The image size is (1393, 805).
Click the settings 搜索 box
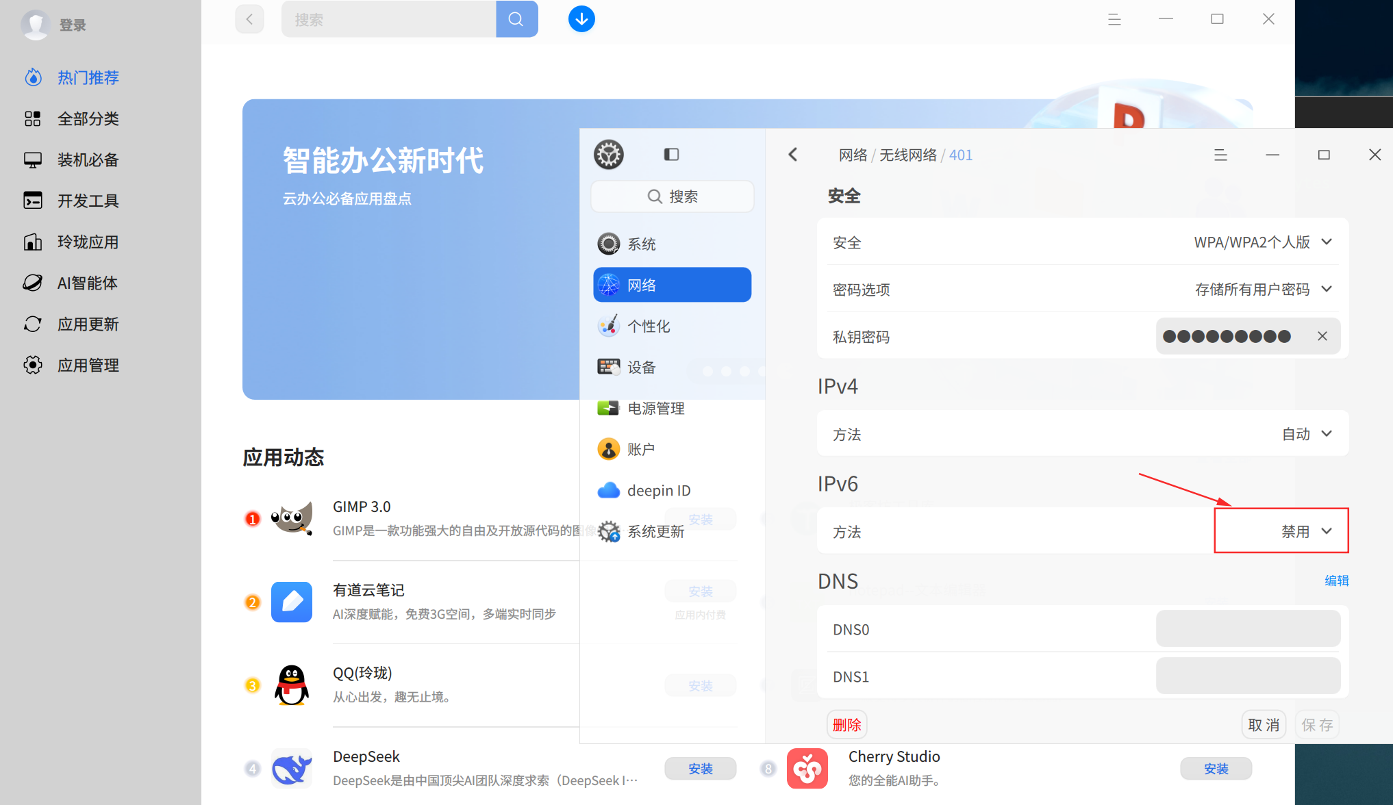pos(672,196)
